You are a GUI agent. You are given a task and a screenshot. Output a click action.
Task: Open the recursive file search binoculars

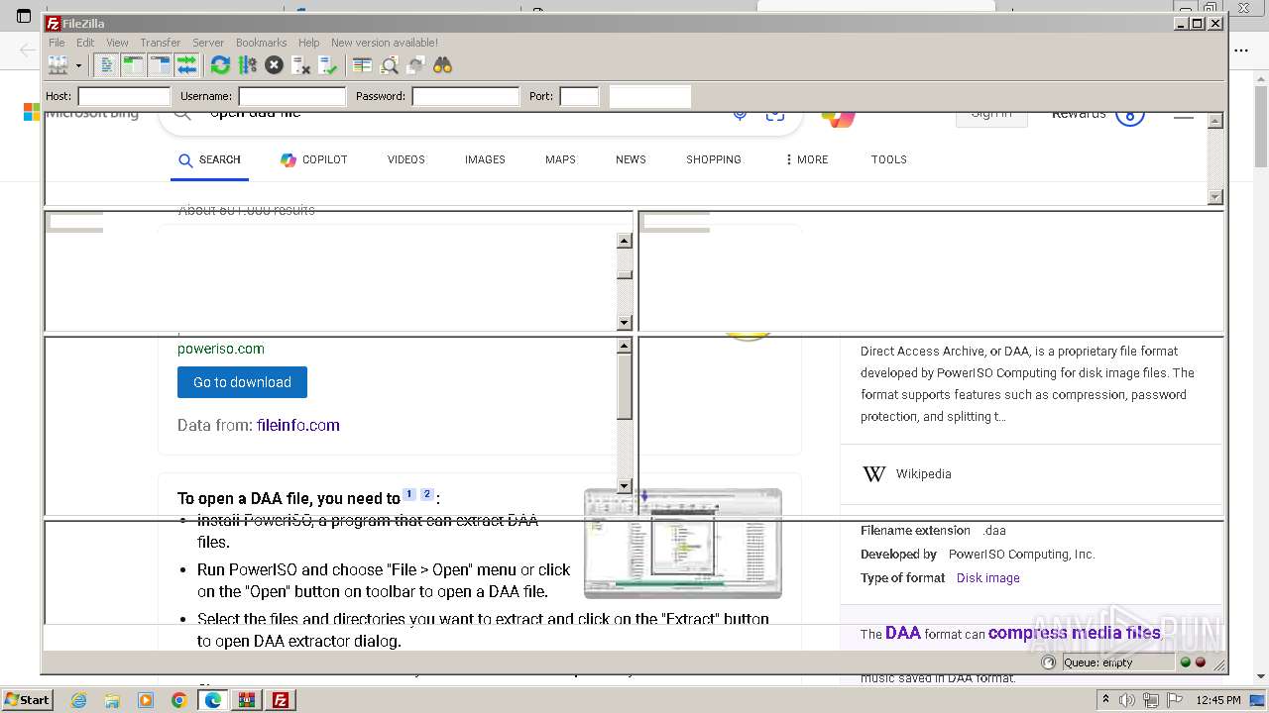pos(442,65)
